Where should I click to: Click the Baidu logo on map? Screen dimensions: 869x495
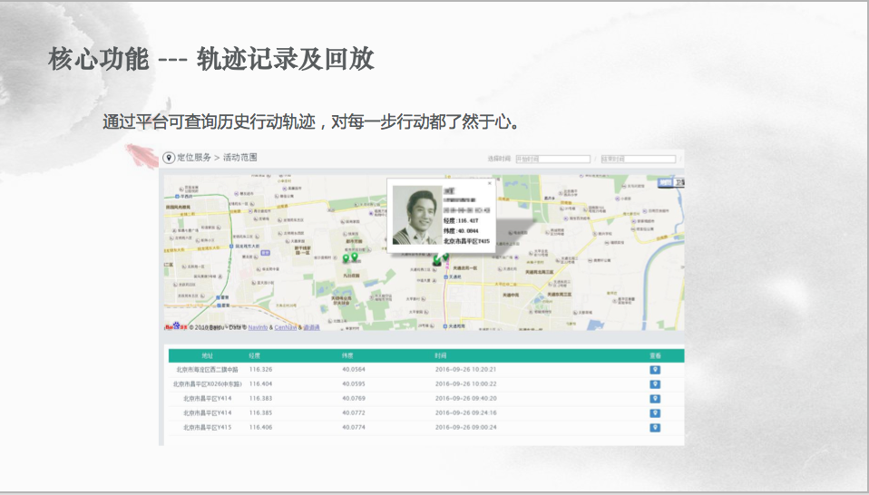(x=174, y=326)
